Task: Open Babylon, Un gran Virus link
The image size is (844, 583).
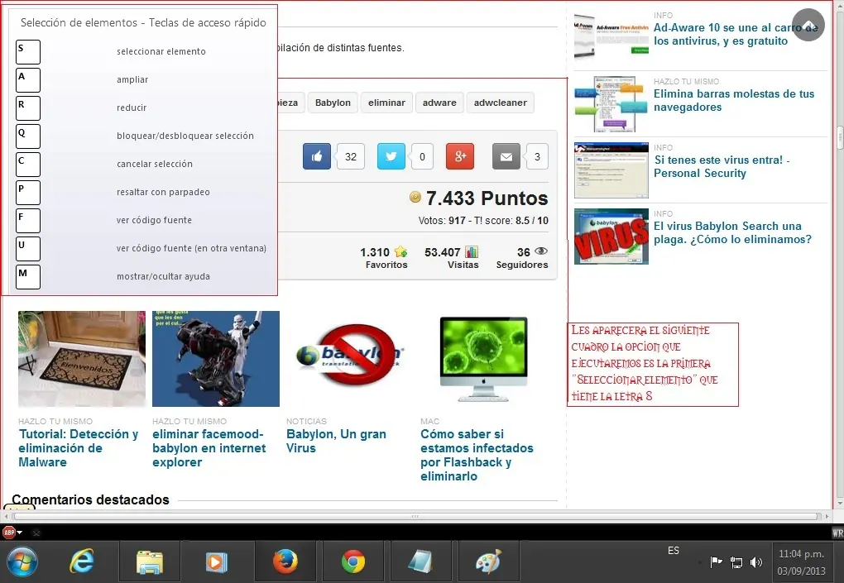Action: tap(336, 441)
